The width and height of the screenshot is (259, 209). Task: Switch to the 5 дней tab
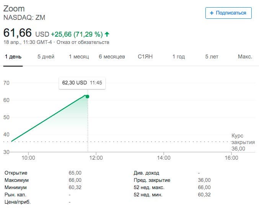click(46, 57)
